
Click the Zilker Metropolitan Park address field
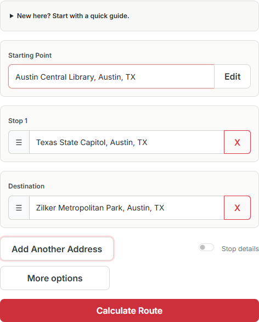click(x=127, y=208)
